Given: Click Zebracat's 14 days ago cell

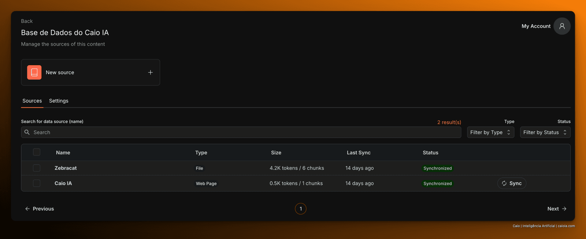Looking at the screenshot, I should tap(360, 168).
